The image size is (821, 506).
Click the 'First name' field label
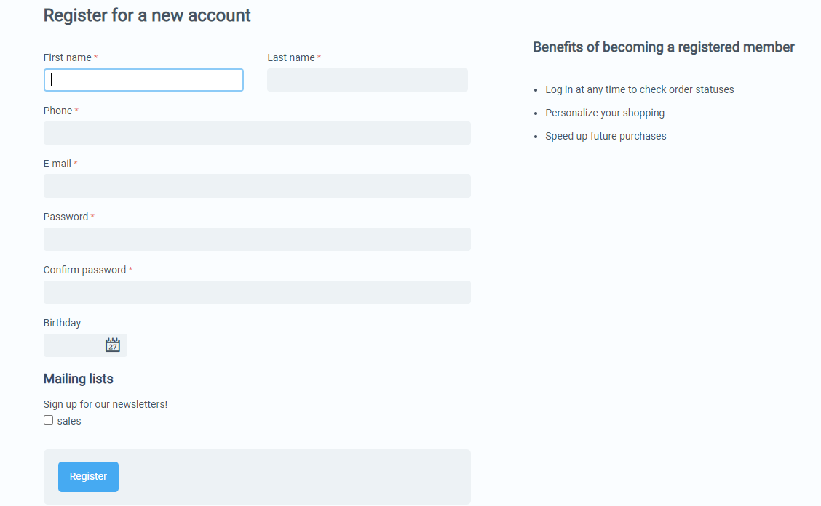[67, 57]
